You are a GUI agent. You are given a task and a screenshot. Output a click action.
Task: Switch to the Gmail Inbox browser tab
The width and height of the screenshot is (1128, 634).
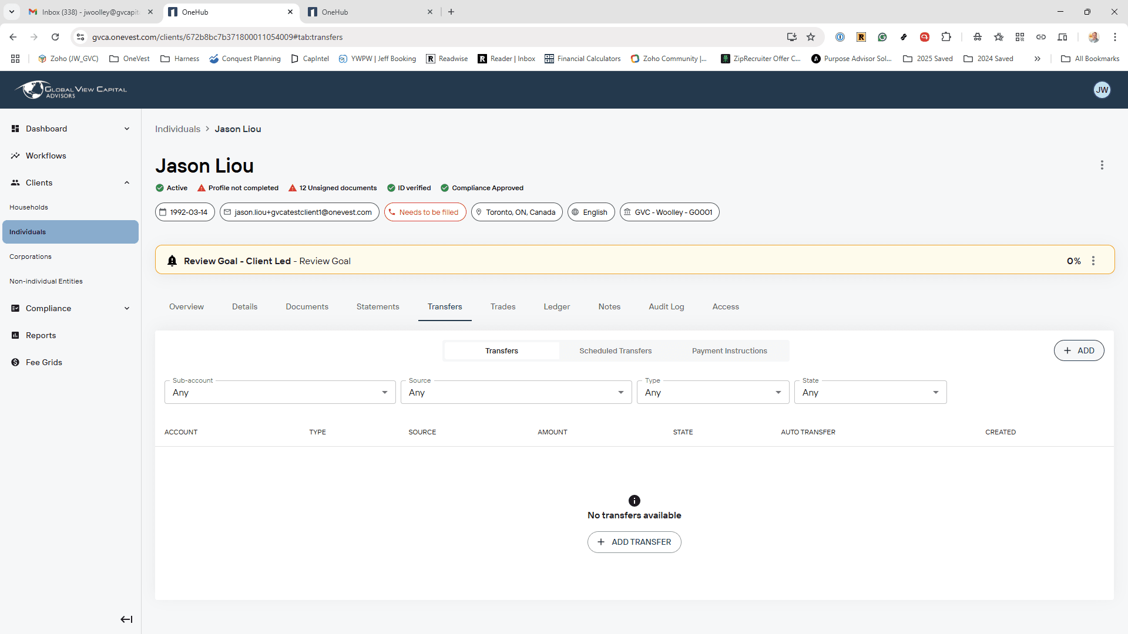point(92,12)
